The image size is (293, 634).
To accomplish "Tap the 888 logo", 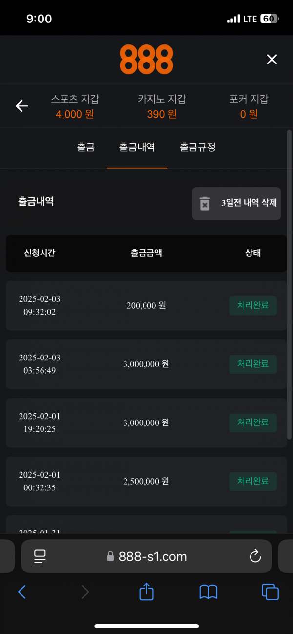I will [146, 59].
